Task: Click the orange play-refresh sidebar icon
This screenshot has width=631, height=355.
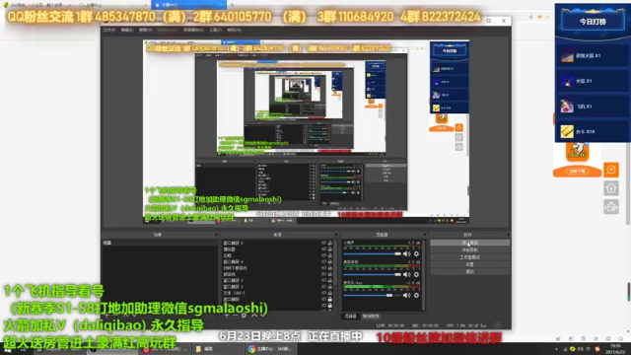Action: point(611,170)
